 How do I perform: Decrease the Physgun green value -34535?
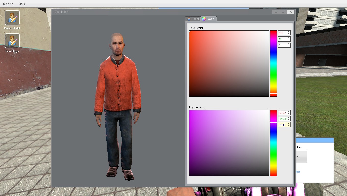click(289, 120)
